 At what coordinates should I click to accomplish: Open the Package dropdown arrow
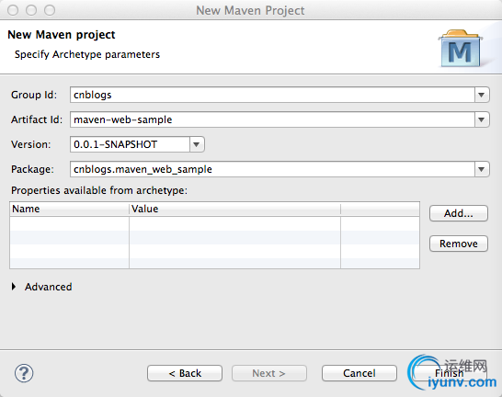pos(481,169)
